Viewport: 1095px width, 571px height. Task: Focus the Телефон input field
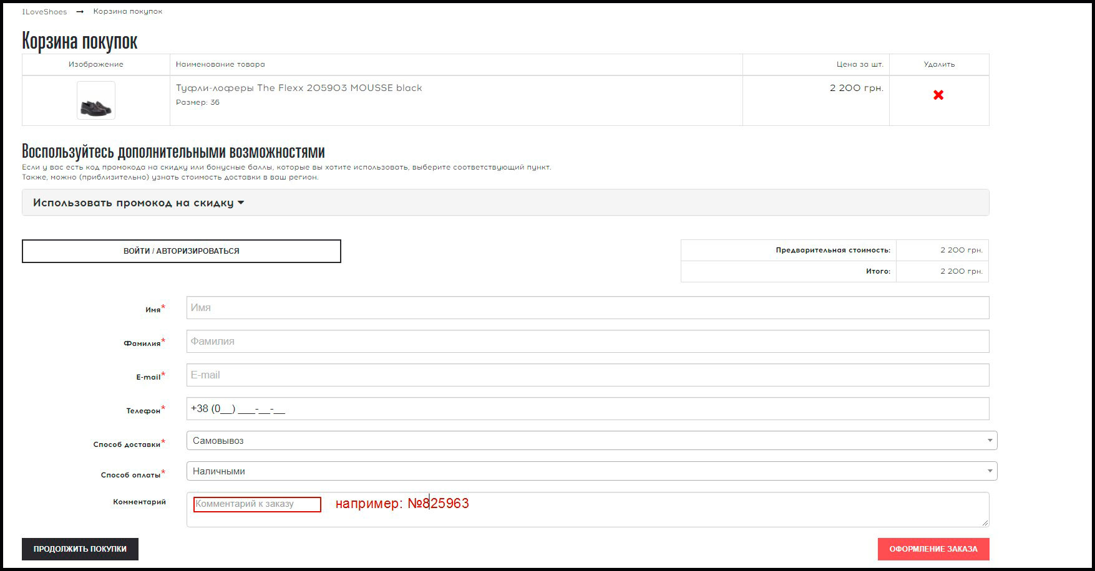(588, 409)
